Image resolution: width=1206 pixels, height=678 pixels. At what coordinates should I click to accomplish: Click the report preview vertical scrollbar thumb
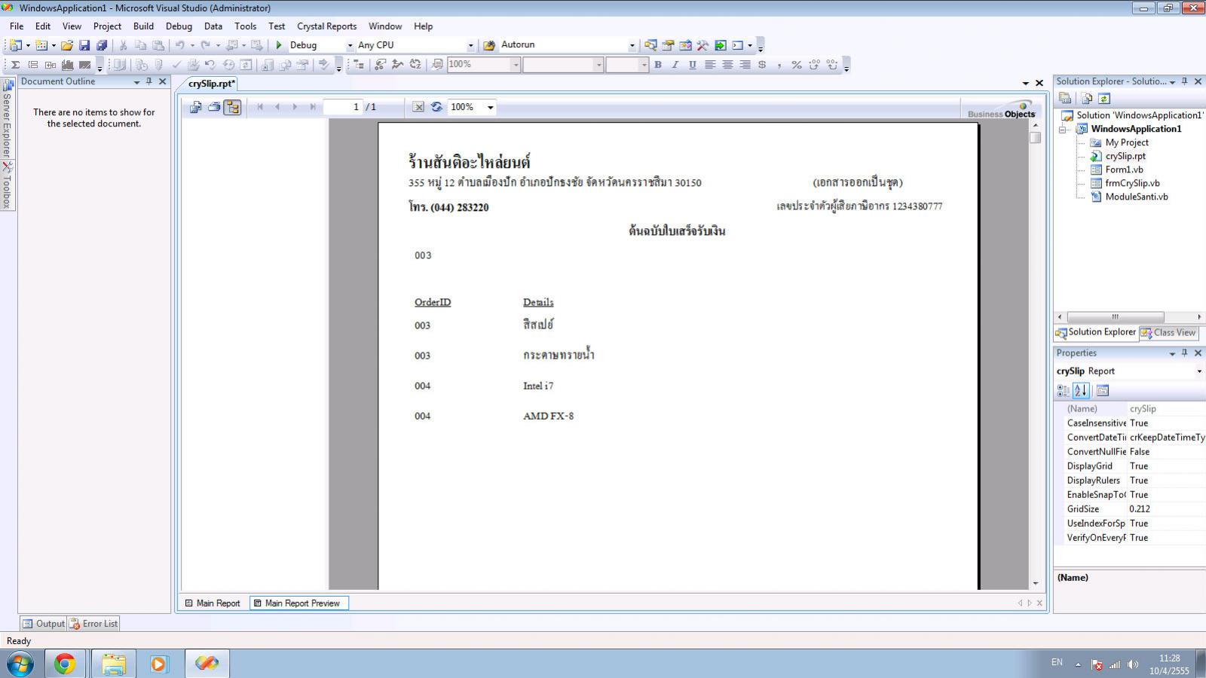point(1036,138)
